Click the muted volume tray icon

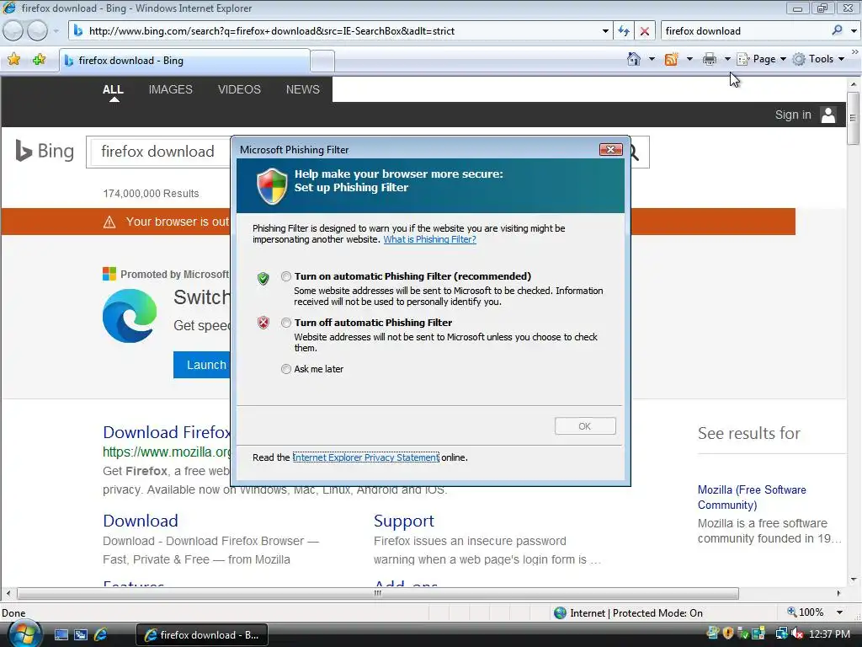tap(798, 634)
